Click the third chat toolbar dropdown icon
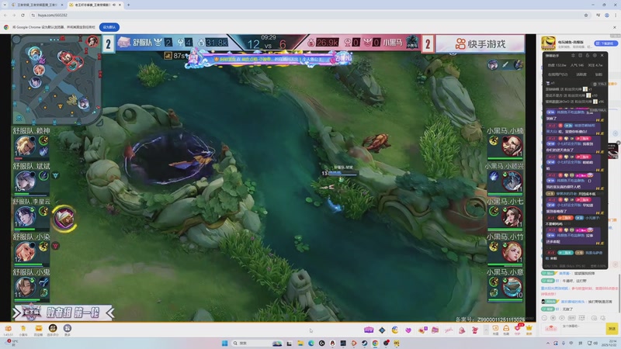The height and width of the screenshot is (349, 621). coord(561,318)
